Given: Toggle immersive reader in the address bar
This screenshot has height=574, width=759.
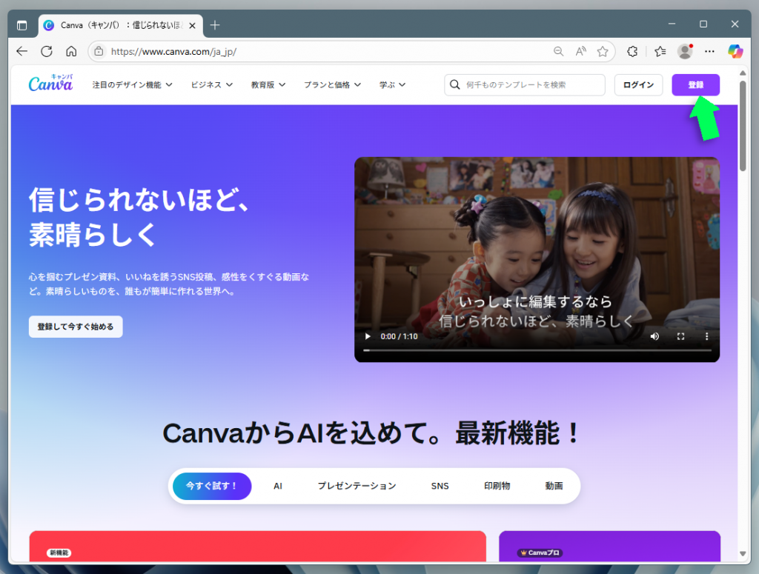Looking at the screenshot, I should point(580,52).
